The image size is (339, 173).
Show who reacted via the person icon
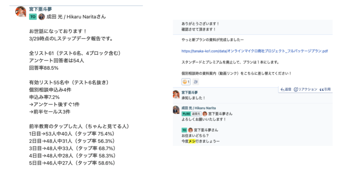(x=196, y=82)
